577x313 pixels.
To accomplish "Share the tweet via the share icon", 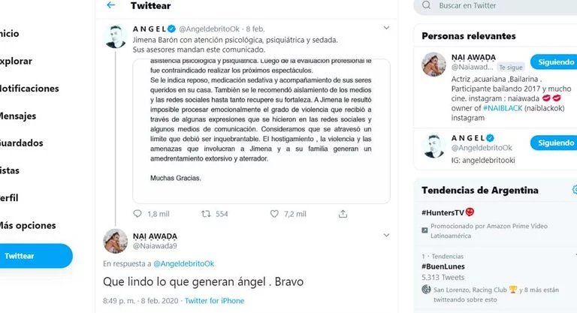I will pos(343,214).
